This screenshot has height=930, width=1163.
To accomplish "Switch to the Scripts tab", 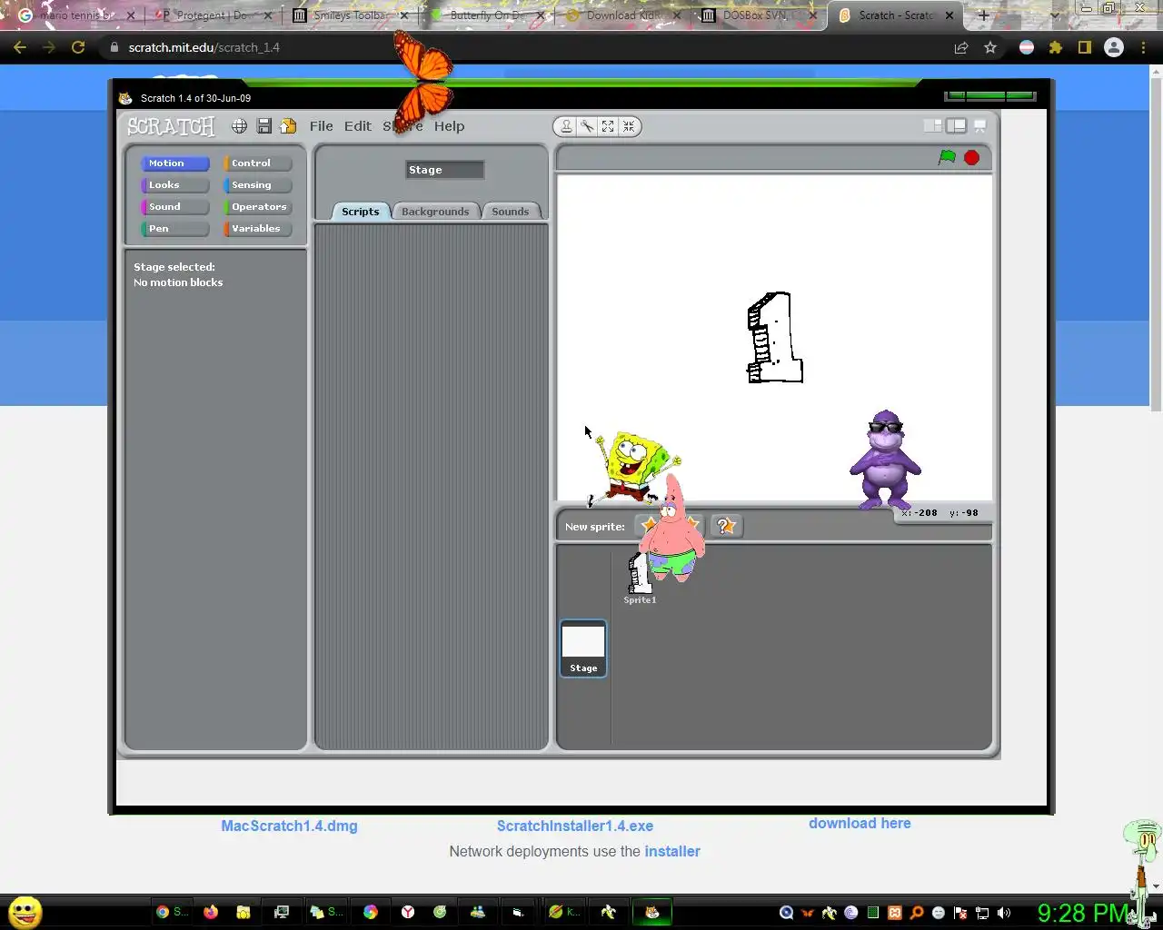I will click(361, 212).
